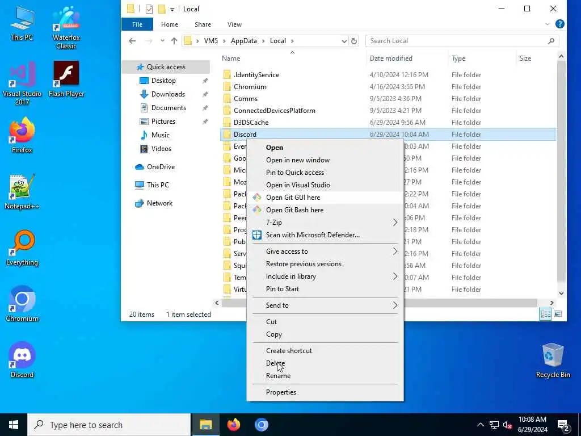This screenshot has width=581, height=436.
Task: Open the View ribbon tab
Action: (234, 24)
